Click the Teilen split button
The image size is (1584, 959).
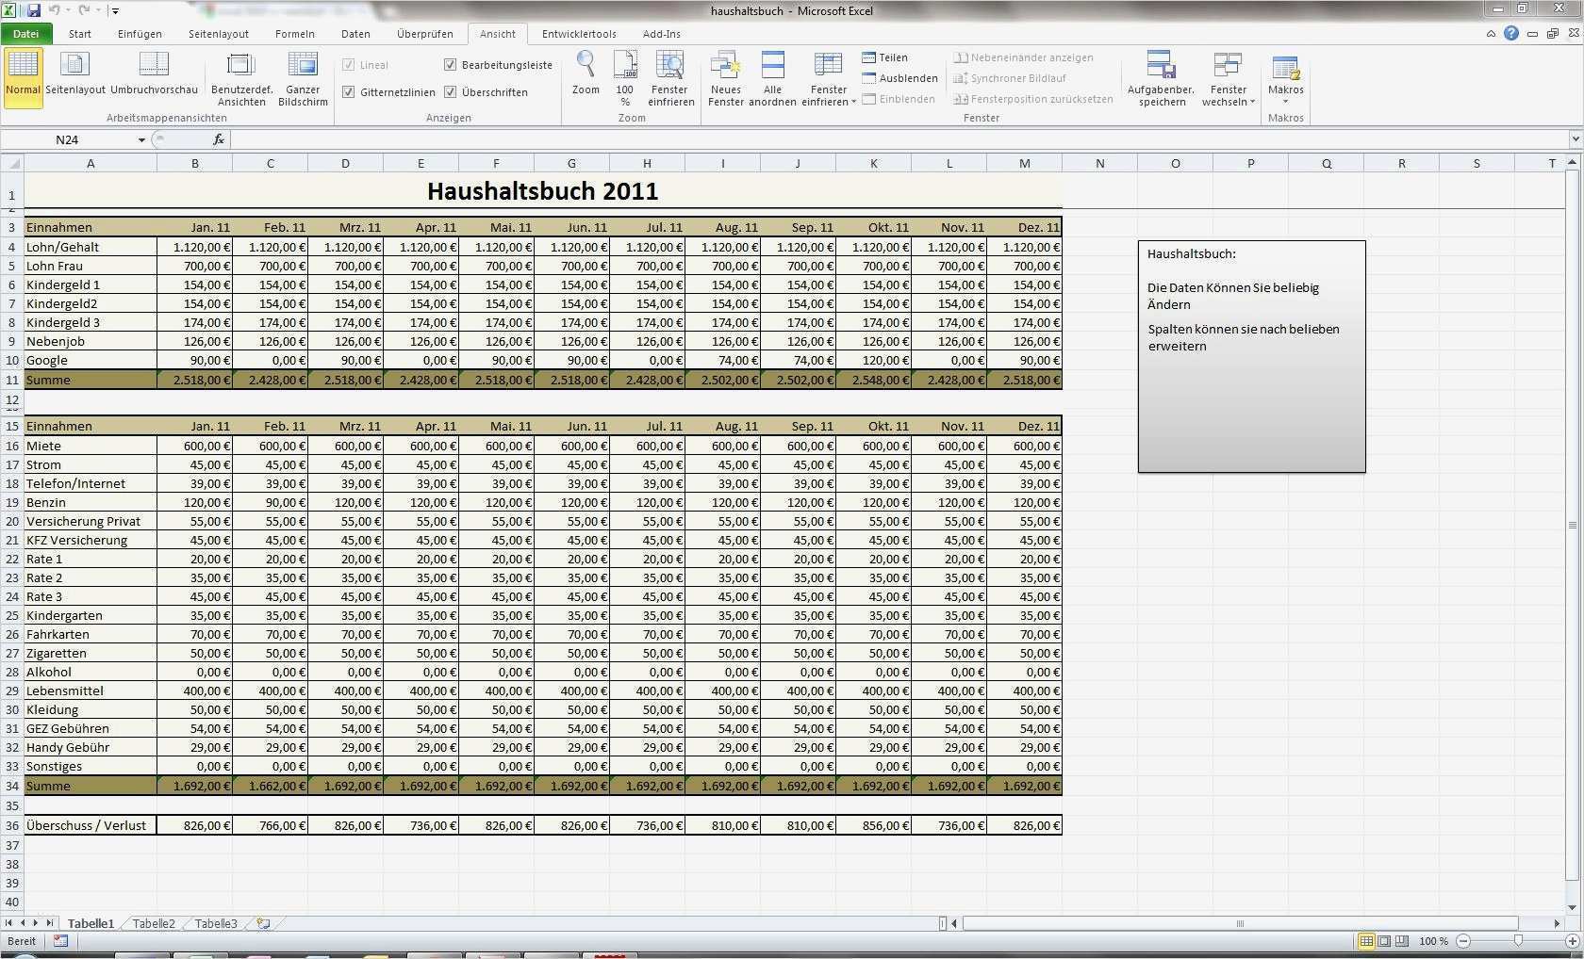[885, 57]
